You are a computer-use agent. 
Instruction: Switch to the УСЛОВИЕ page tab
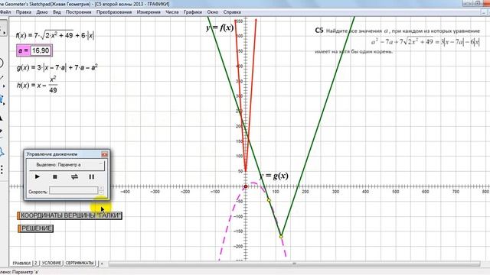click(51, 263)
